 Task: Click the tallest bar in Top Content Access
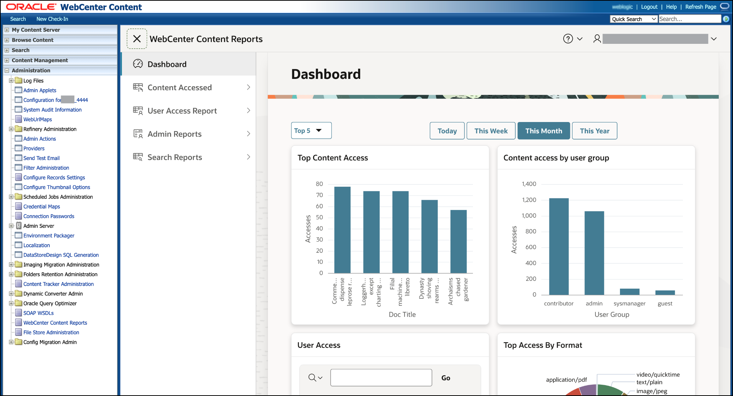[x=342, y=230]
